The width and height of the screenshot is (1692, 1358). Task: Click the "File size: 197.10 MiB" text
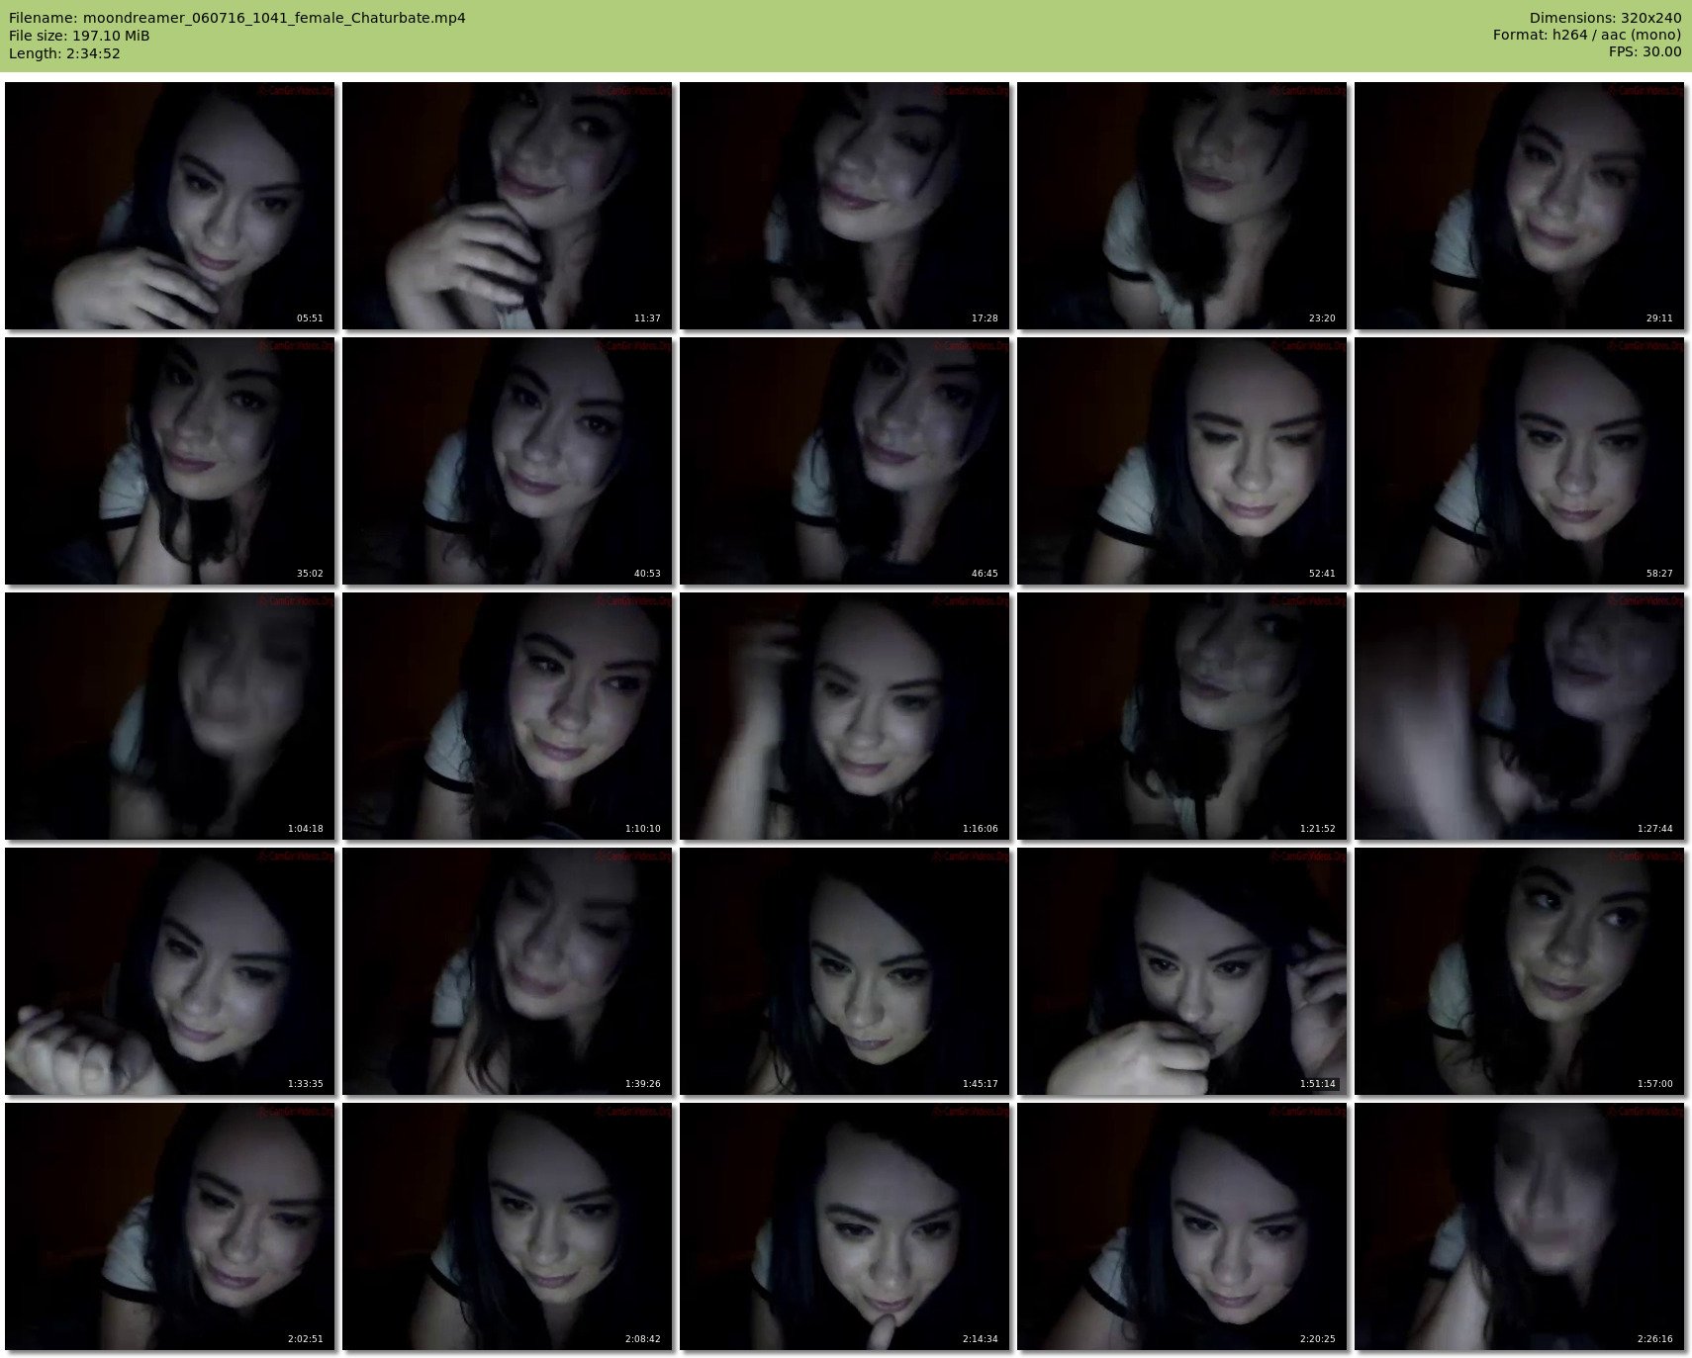(79, 36)
